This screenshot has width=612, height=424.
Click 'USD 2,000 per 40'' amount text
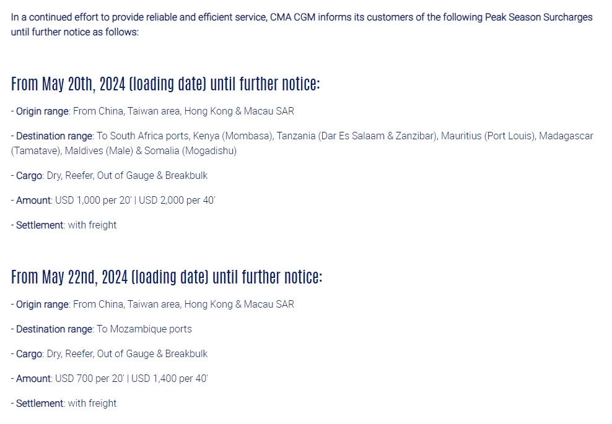177,201
